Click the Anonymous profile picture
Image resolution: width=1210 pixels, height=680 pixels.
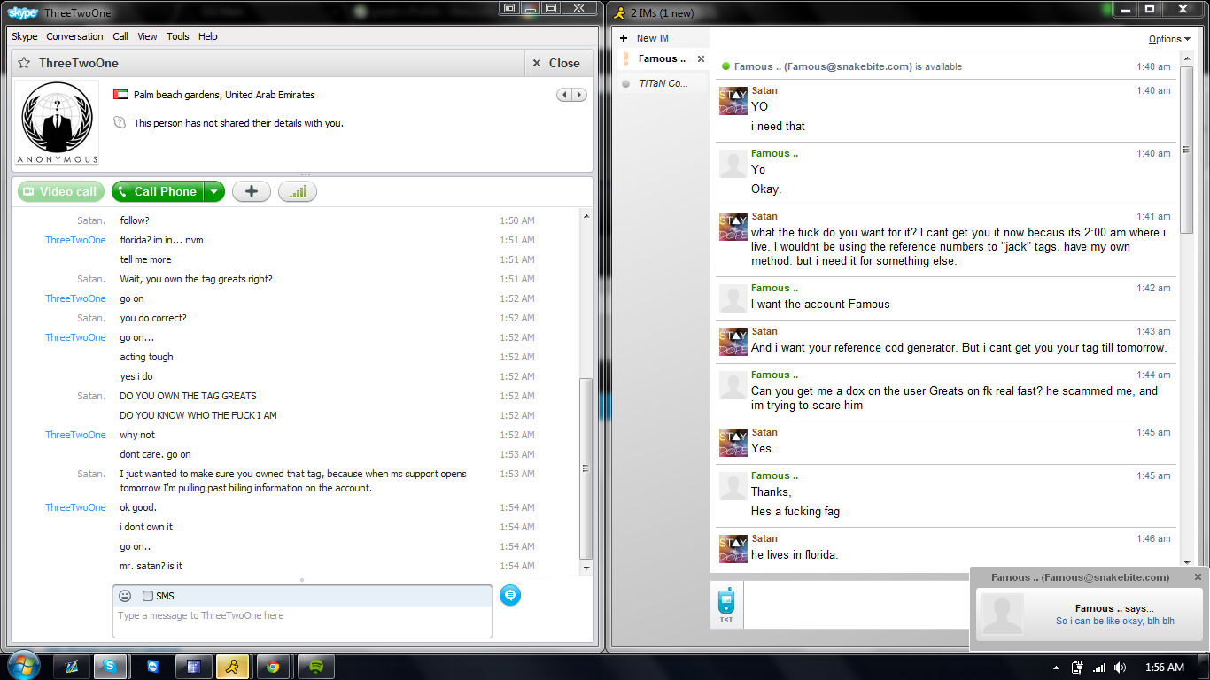57,123
